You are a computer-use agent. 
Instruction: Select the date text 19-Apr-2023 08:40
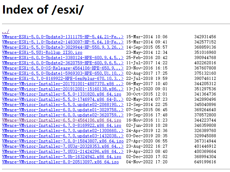(x=147, y=151)
